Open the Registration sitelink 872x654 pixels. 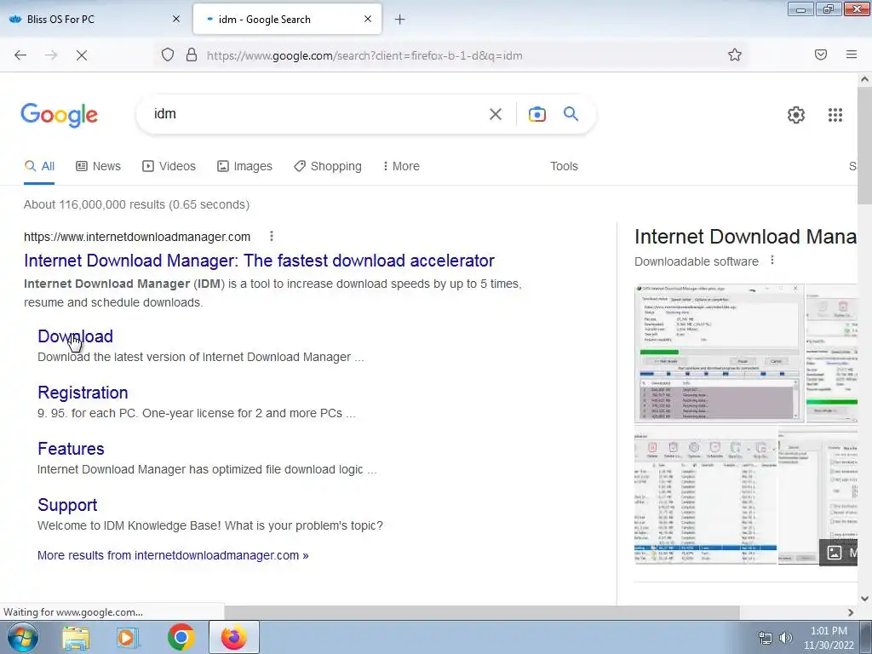click(x=83, y=393)
